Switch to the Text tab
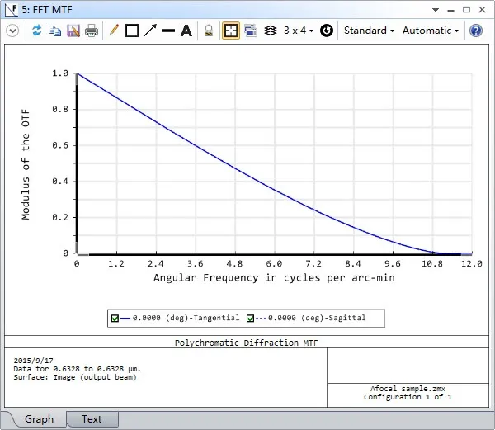The height and width of the screenshot is (430, 495). 92,419
